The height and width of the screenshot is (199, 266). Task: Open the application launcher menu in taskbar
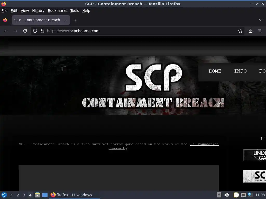[4, 195]
